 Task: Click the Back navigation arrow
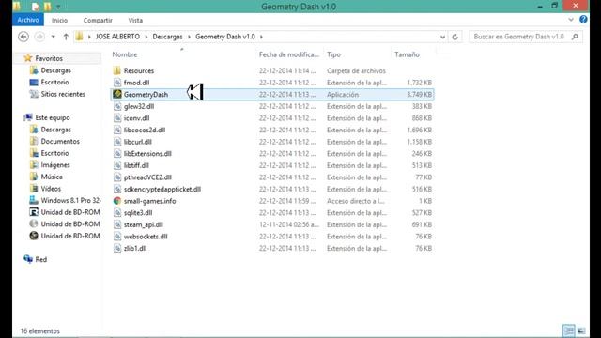[x=23, y=37]
